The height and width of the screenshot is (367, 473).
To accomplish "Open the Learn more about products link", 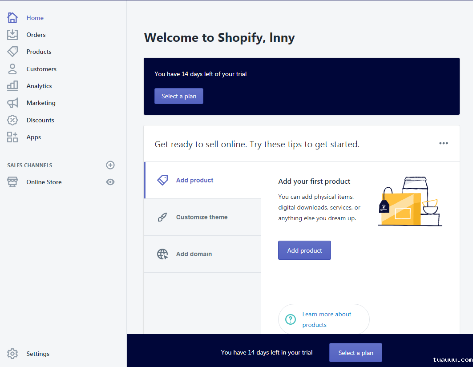I will point(327,319).
